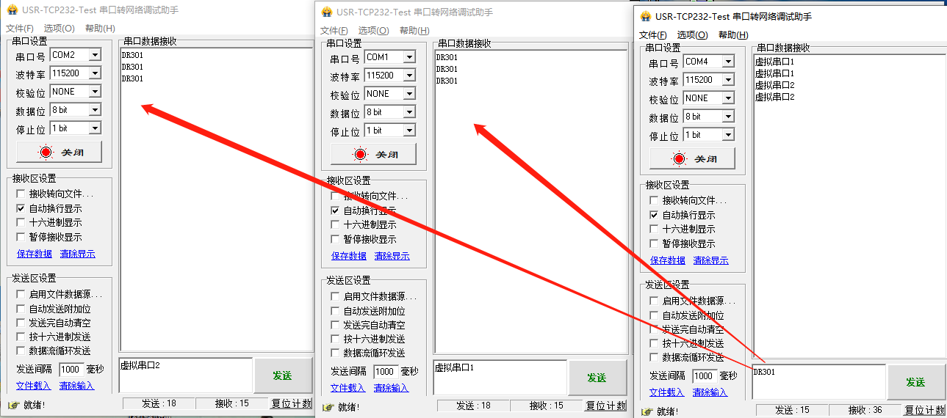Click the app icon in the COM2 window title bar
Screen dimensions: 947x418
tap(12, 10)
